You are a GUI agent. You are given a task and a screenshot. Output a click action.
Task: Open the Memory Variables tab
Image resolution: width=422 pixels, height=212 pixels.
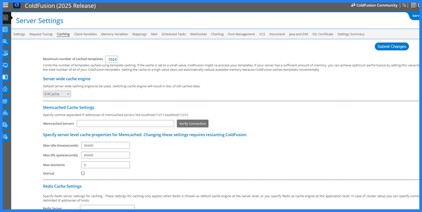[x=114, y=34]
